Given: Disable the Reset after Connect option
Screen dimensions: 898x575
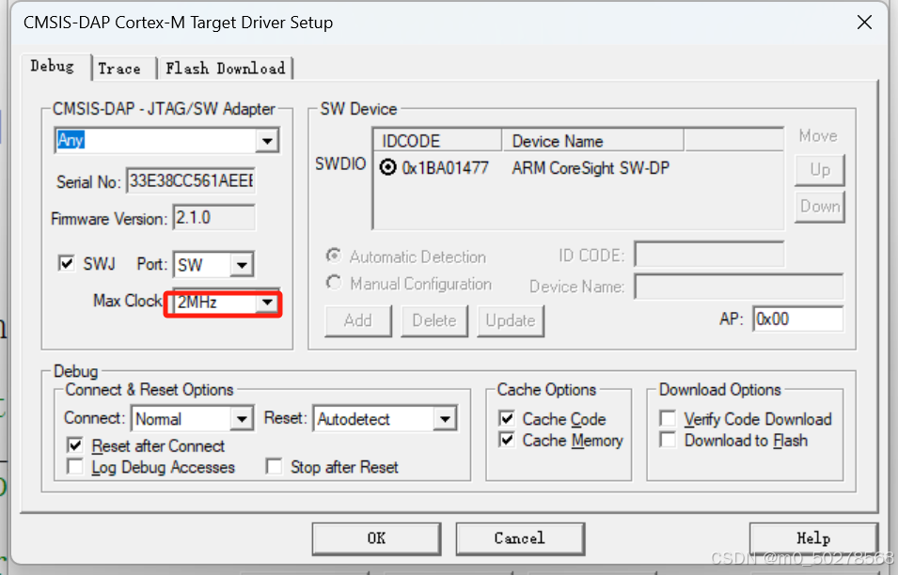Looking at the screenshot, I should (x=72, y=446).
